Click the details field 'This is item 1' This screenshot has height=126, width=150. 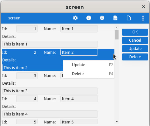[50, 44]
